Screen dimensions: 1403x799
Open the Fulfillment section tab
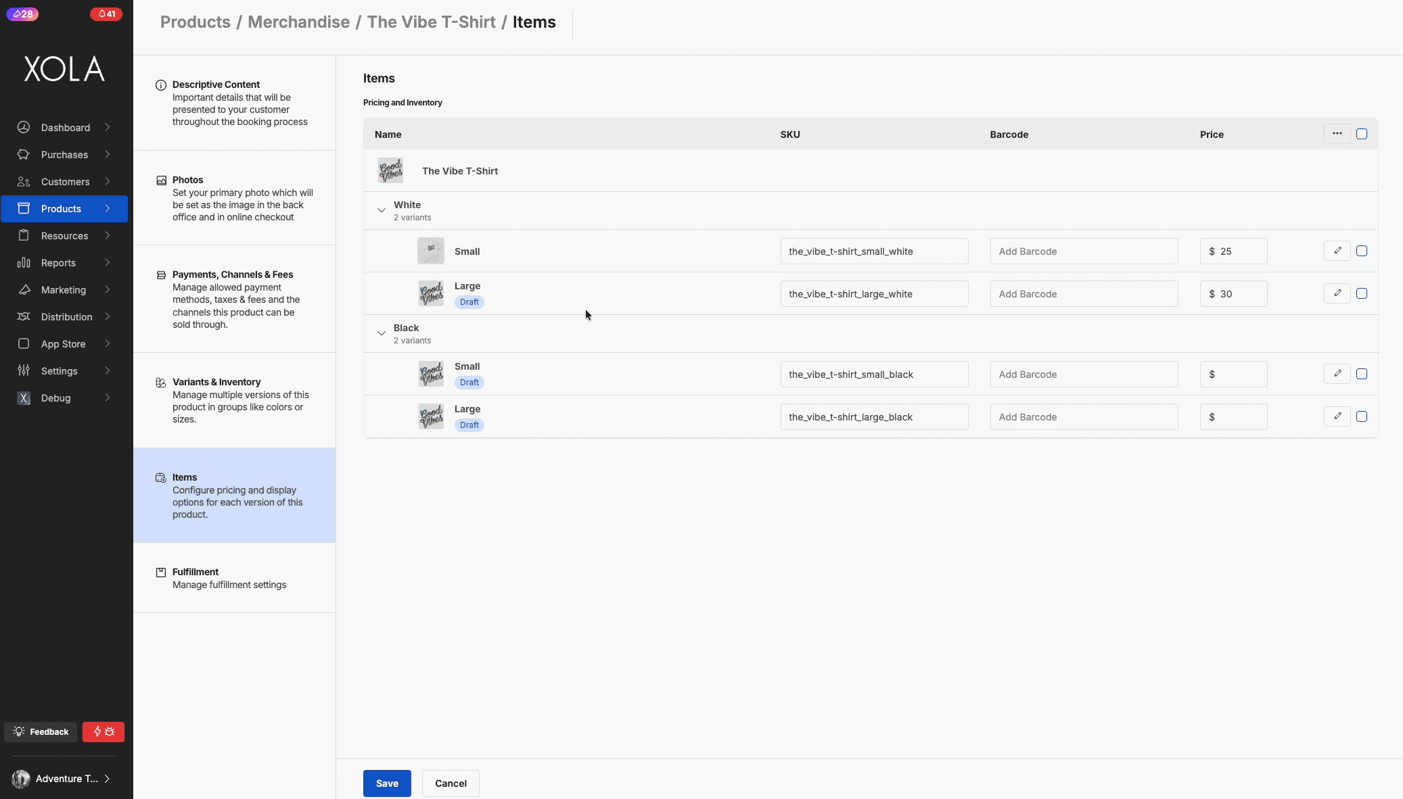tap(234, 578)
